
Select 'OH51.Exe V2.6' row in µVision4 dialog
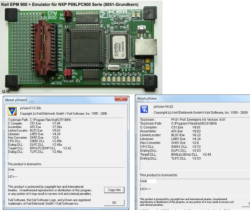click(170, 143)
